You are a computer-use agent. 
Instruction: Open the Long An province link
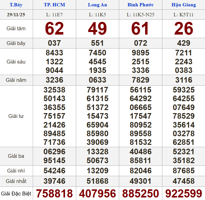(x=97, y=5)
